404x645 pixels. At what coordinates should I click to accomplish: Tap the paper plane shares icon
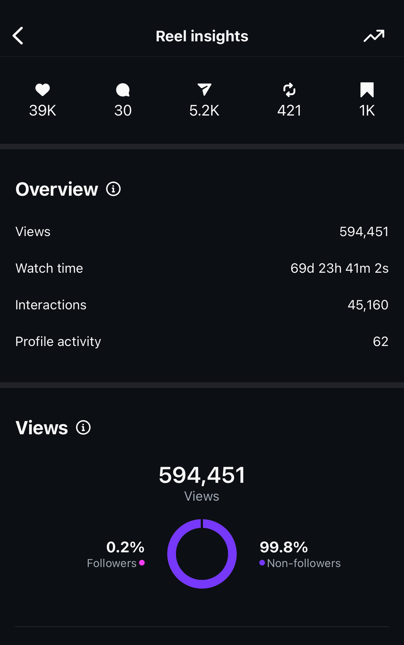(205, 90)
